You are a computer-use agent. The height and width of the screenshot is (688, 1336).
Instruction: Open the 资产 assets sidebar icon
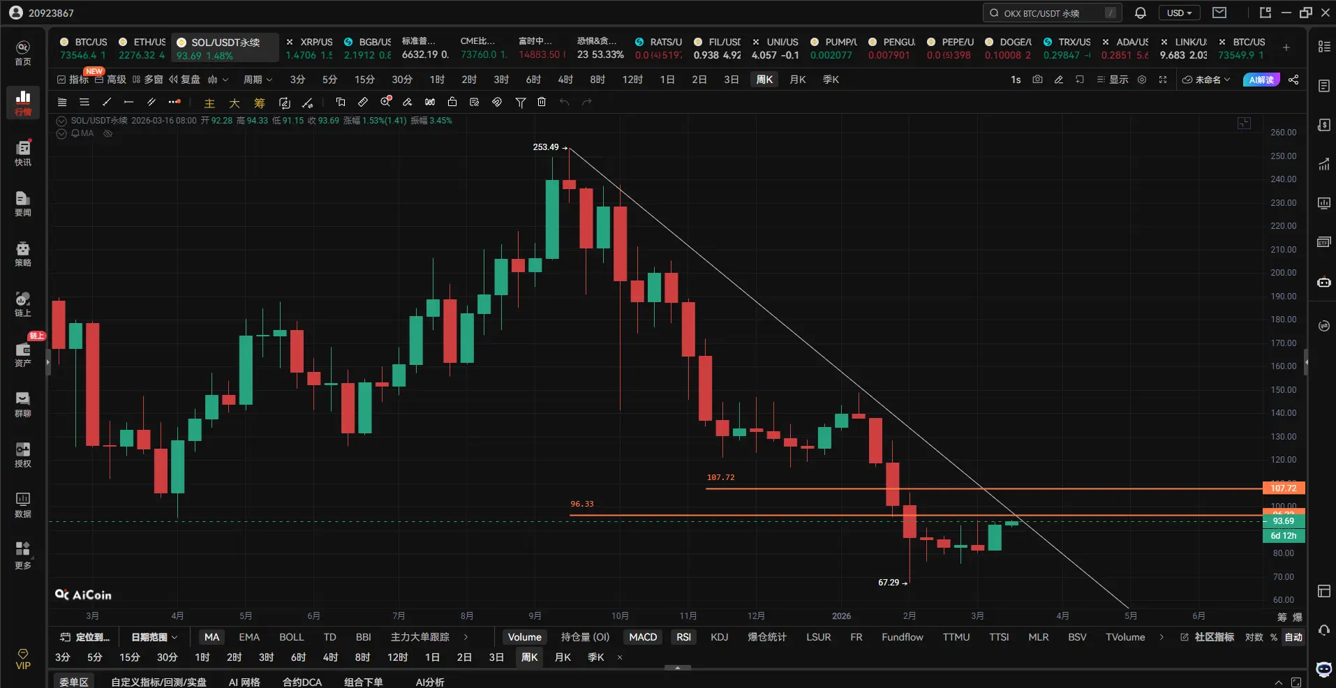(x=23, y=354)
